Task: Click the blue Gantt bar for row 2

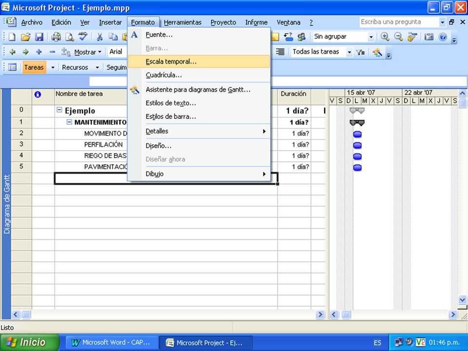Action: point(357,134)
